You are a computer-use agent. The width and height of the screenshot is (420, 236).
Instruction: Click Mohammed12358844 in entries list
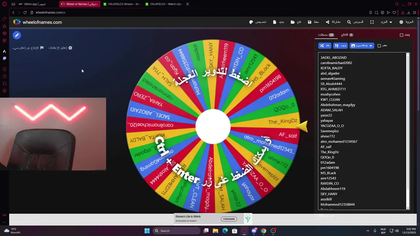pyautogui.click(x=337, y=204)
